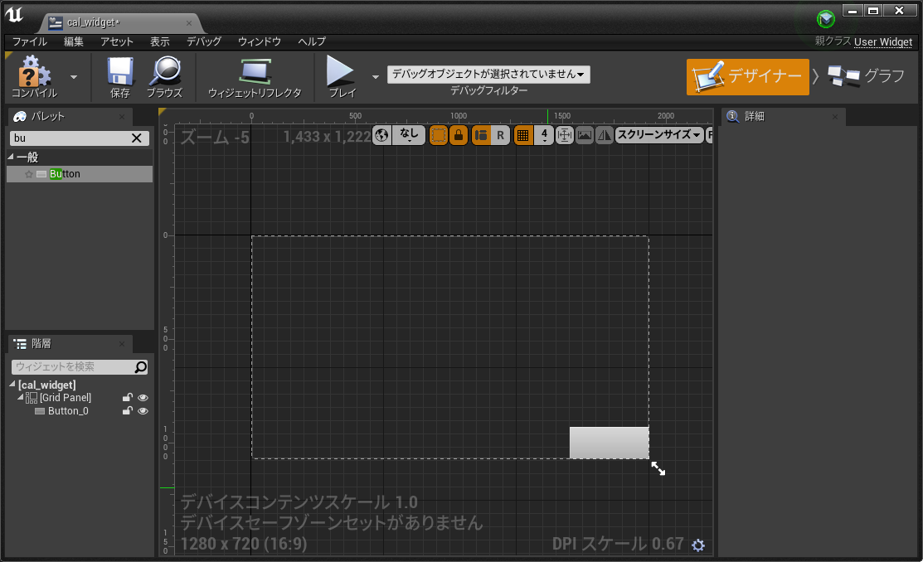The width and height of the screenshot is (923, 562).
Task: Collapse the [Grid Panel] node
Action: [x=21, y=397]
